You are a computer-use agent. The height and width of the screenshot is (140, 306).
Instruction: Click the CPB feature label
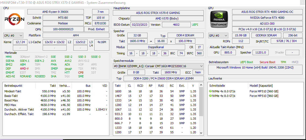tap(81, 72)
